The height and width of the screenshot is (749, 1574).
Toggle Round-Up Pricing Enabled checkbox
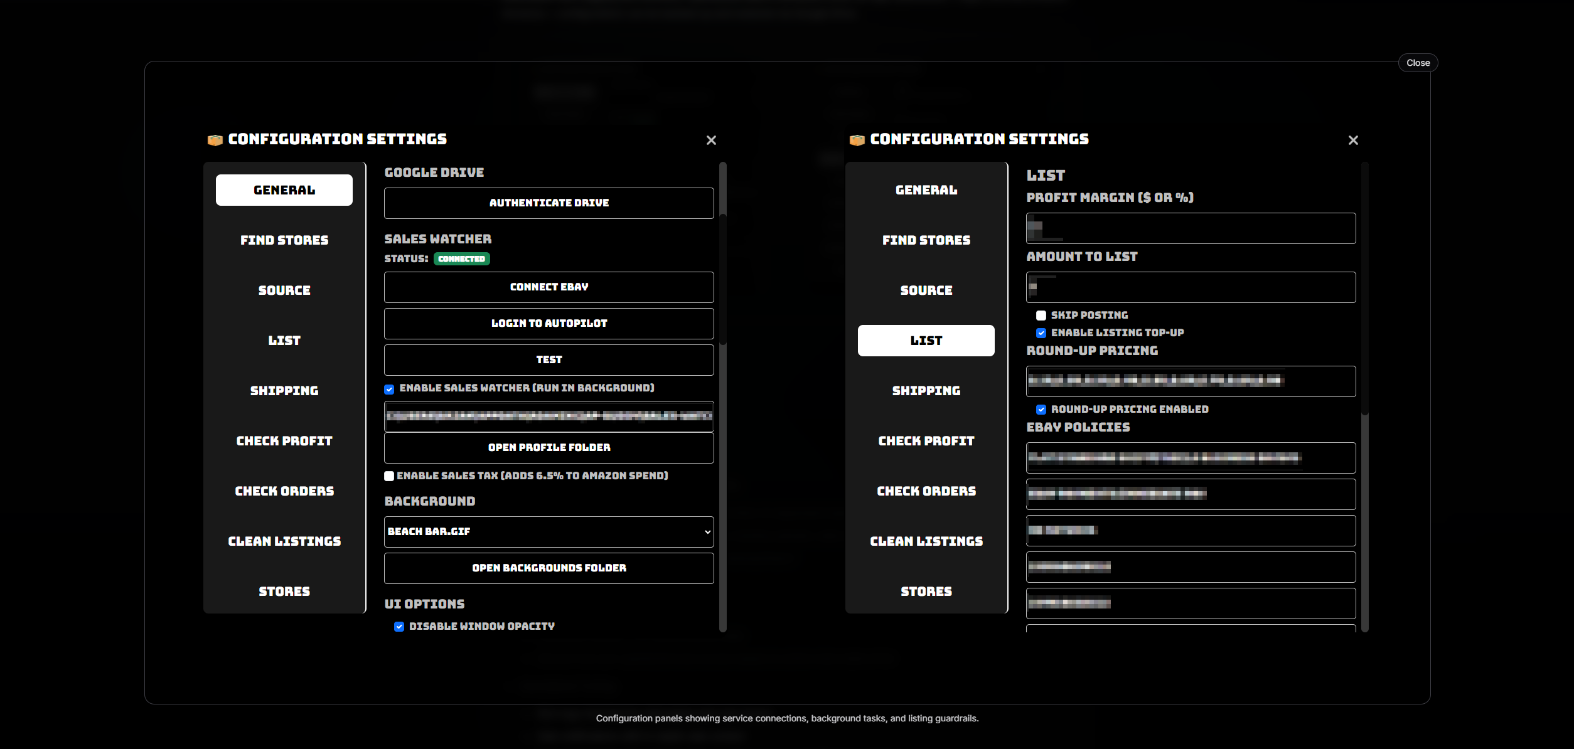pos(1041,410)
